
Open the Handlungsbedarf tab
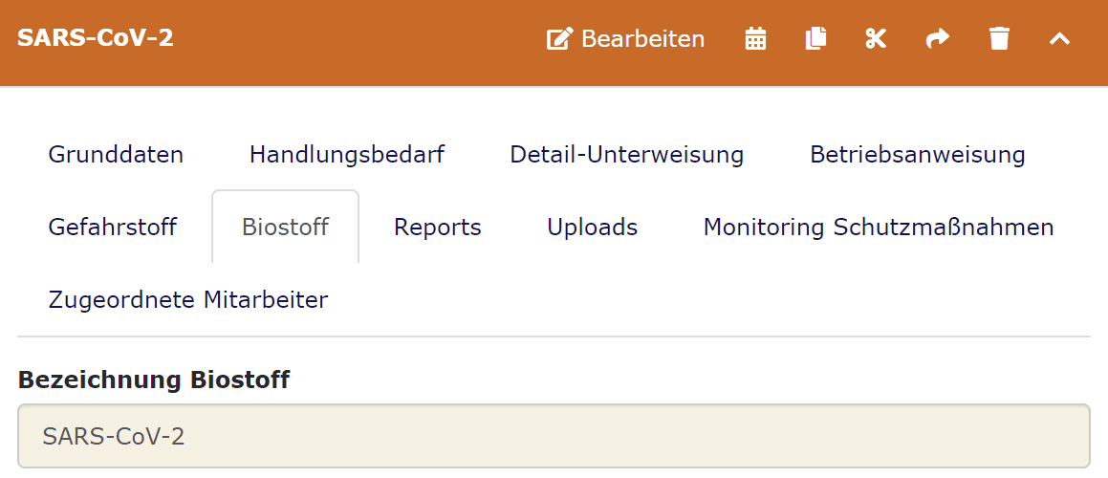coord(347,154)
